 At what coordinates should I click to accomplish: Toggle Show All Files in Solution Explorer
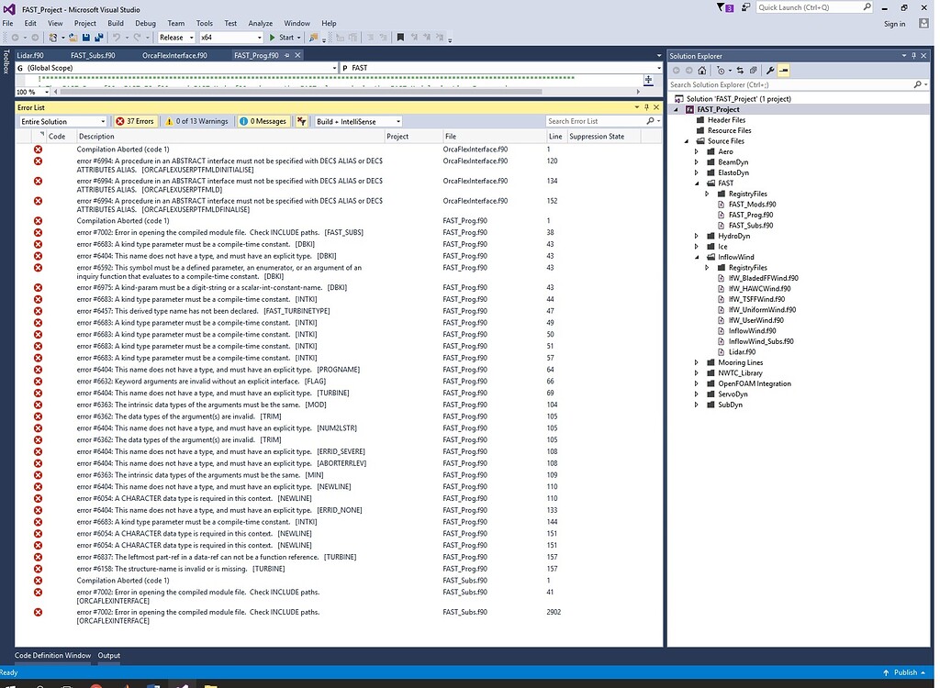pos(753,71)
